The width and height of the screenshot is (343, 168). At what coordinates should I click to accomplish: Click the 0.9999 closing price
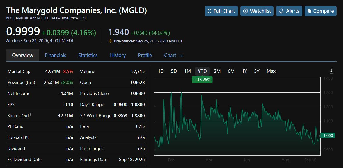click(23, 31)
